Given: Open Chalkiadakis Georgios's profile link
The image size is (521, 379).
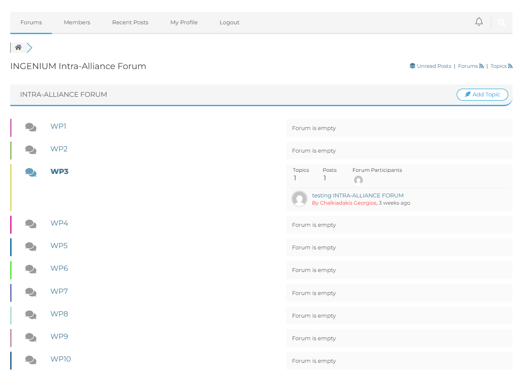Looking at the screenshot, I should point(348,203).
